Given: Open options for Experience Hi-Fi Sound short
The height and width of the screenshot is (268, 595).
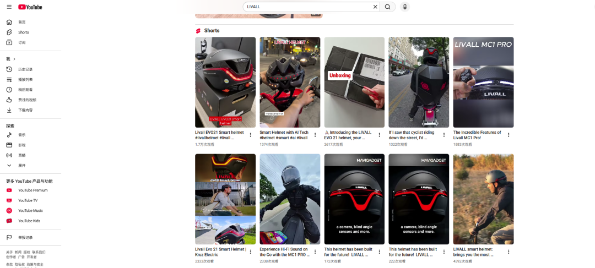Looking at the screenshot, I should (315, 251).
